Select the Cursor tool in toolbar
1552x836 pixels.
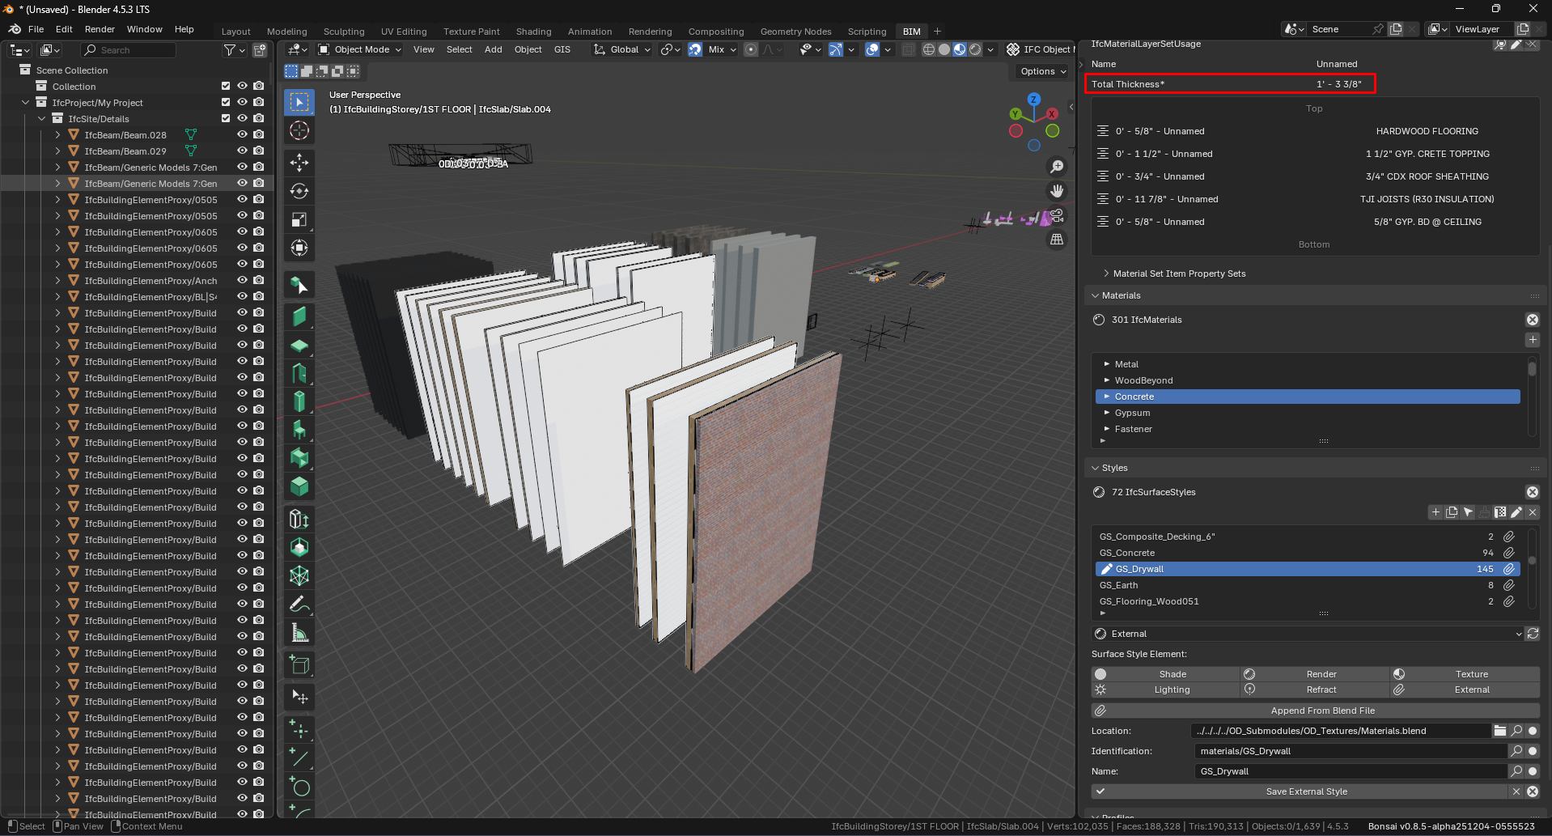pos(299,131)
